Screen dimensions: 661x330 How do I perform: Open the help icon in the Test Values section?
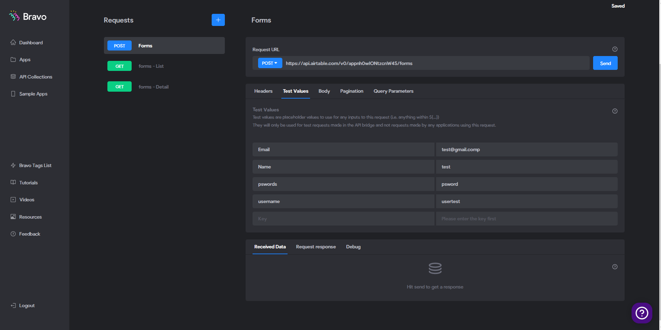(x=615, y=111)
